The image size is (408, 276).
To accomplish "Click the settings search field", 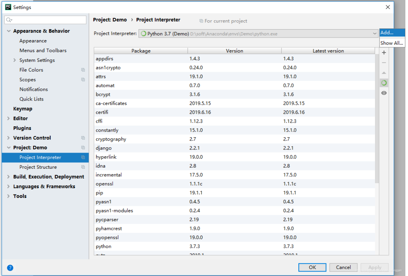I will click(x=45, y=20).
